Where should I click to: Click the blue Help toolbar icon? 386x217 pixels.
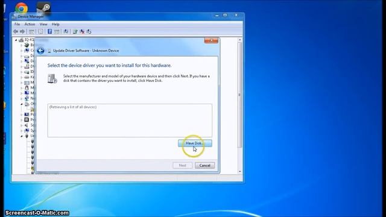pos(49,31)
